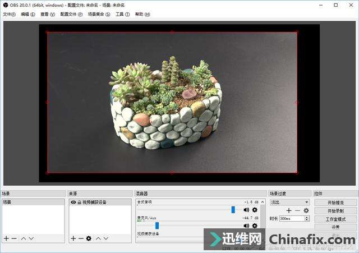Mute the 麦克风/Aux speaker icon
This screenshot has width=359, height=253.
coord(246,226)
